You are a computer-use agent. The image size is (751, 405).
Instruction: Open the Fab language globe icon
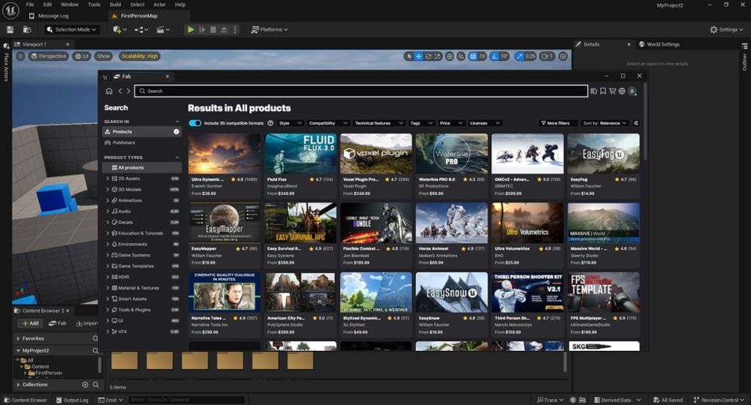622,91
